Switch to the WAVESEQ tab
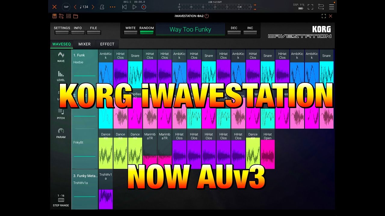Image resolution: width=385 pixels, height=216 pixels. tap(61, 44)
